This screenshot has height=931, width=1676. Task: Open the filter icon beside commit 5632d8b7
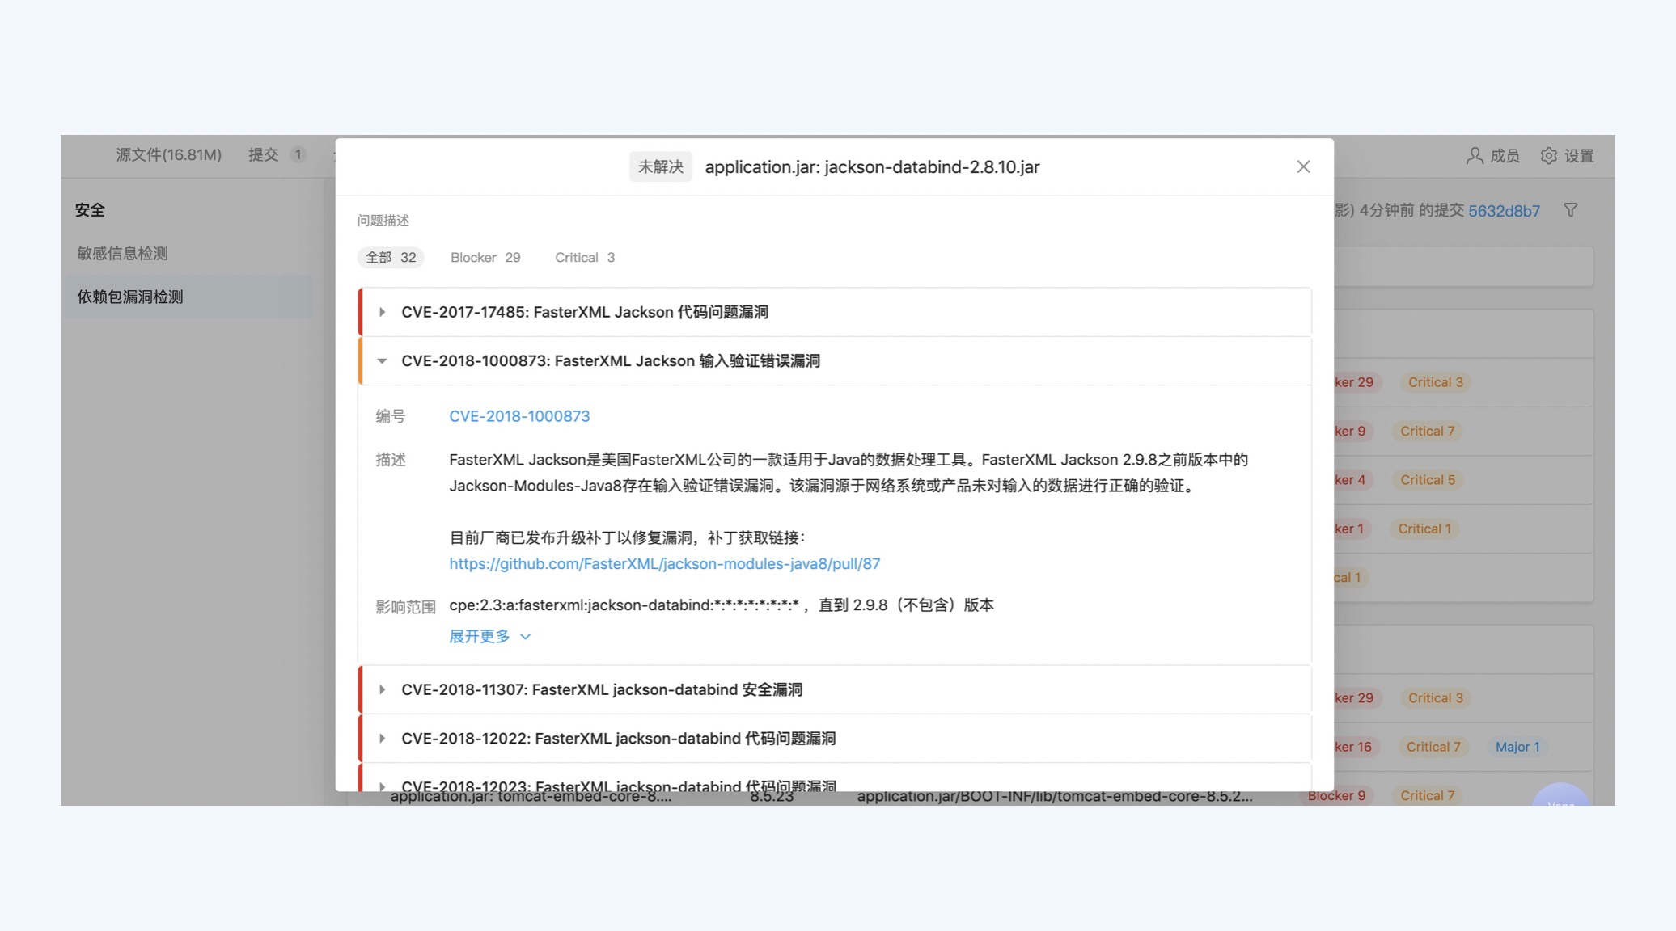(1571, 210)
